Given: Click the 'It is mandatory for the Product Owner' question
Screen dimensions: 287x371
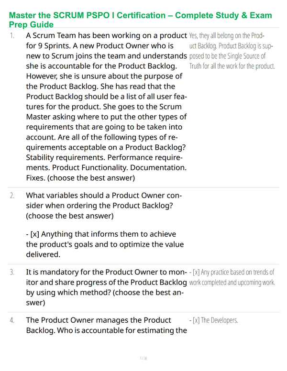Looking at the screenshot, I should point(106,287).
